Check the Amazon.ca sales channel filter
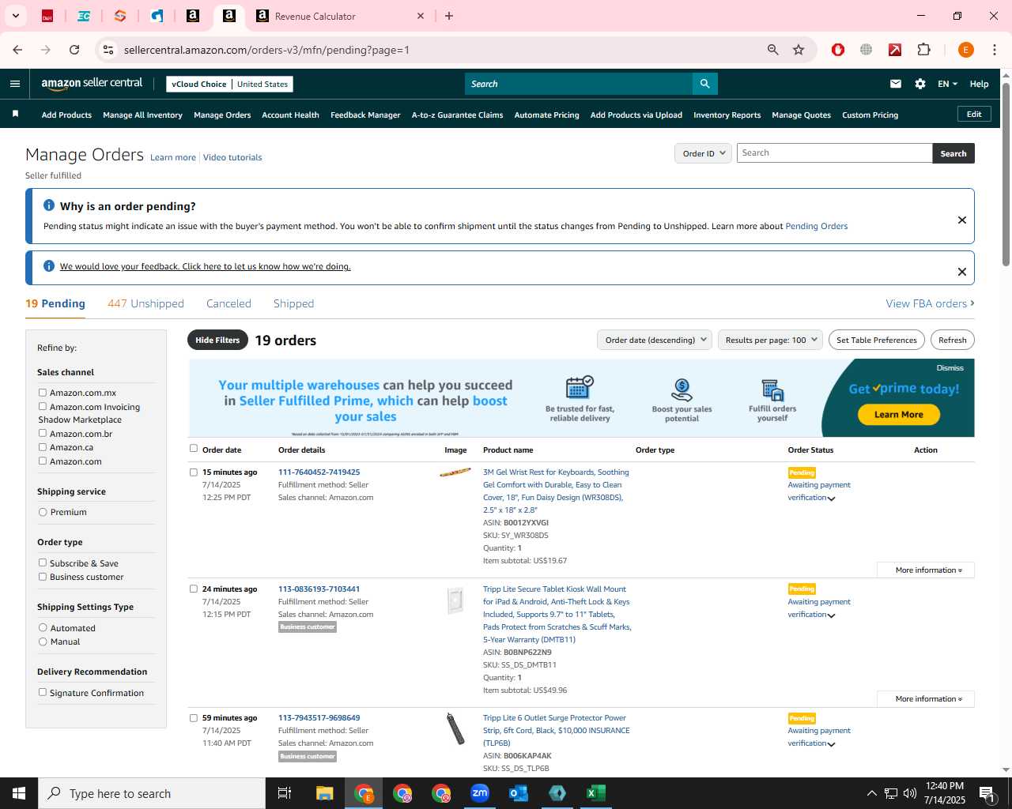The height and width of the screenshot is (809, 1012). [x=43, y=446]
